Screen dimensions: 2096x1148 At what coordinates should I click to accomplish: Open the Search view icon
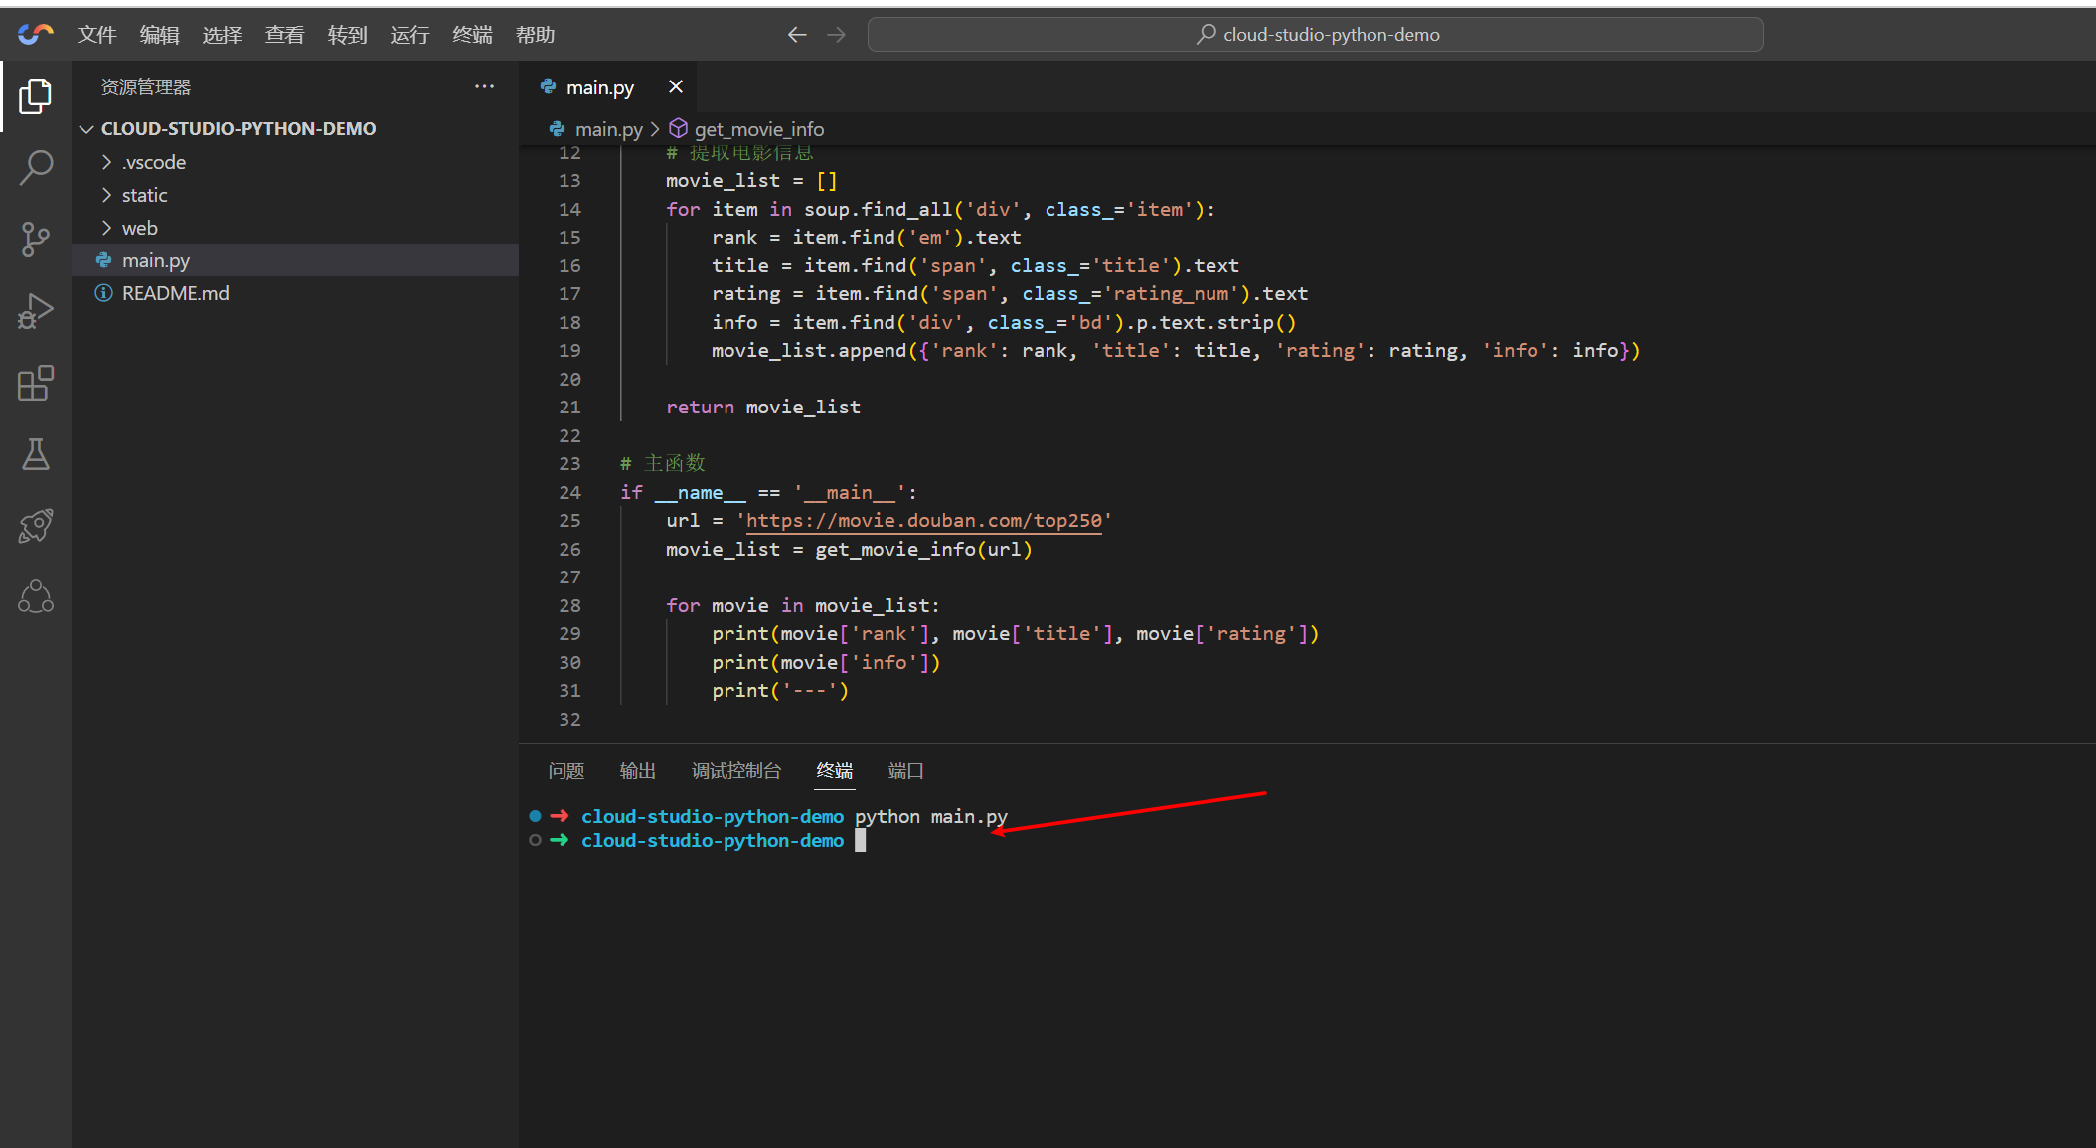pos(36,167)
